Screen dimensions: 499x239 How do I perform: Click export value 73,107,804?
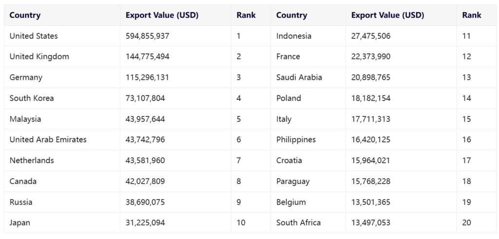(x=145, y=98)
